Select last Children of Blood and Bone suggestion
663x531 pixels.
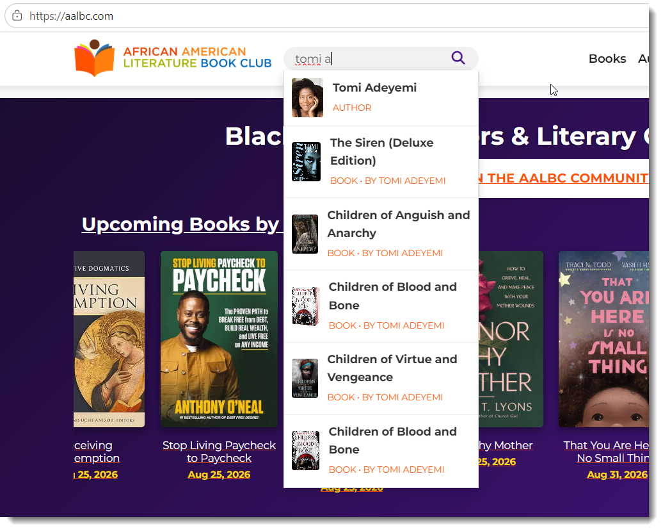pyautogui.click(x=381, y=451)
